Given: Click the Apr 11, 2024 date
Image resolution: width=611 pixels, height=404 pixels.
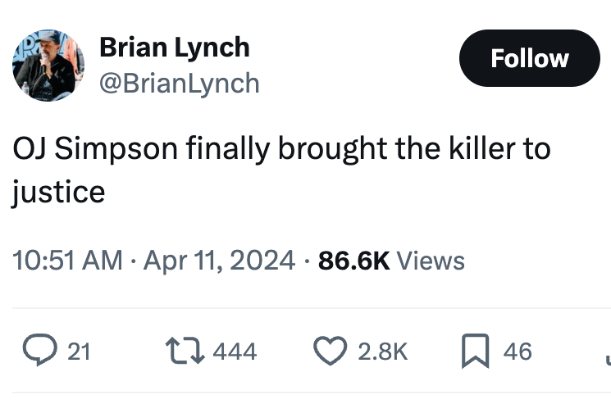Looking at the screenshot, I should point(219,261).
